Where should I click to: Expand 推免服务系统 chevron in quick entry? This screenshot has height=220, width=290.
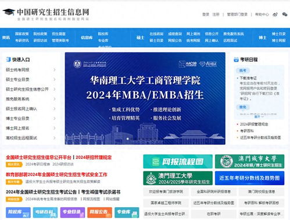[55, 99]
